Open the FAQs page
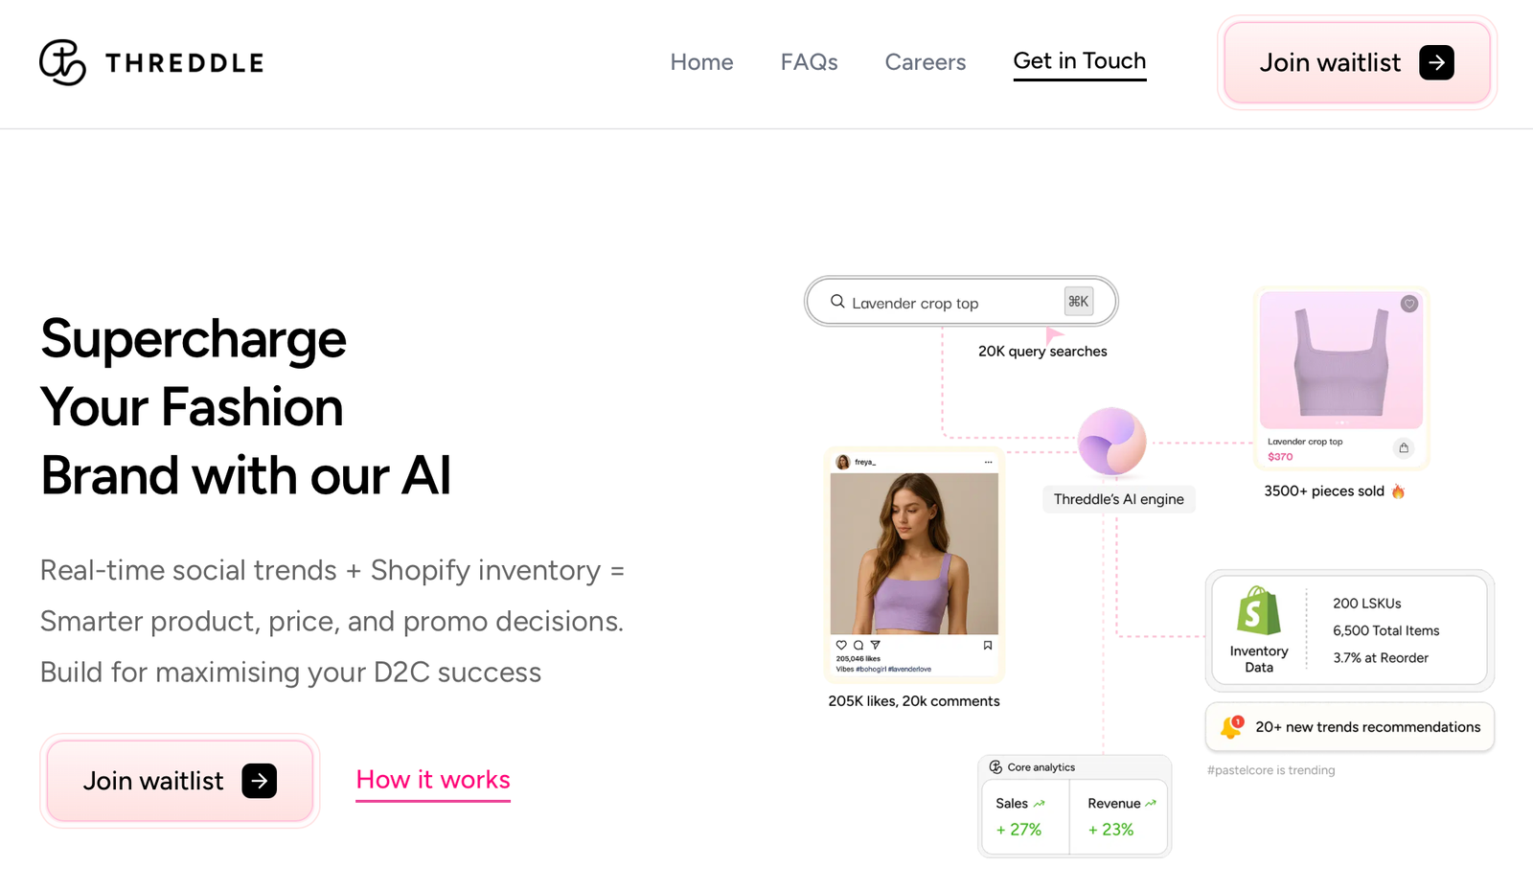This screenshot has height=890, width=1533. pyautogui.click(x=809, y=62)
